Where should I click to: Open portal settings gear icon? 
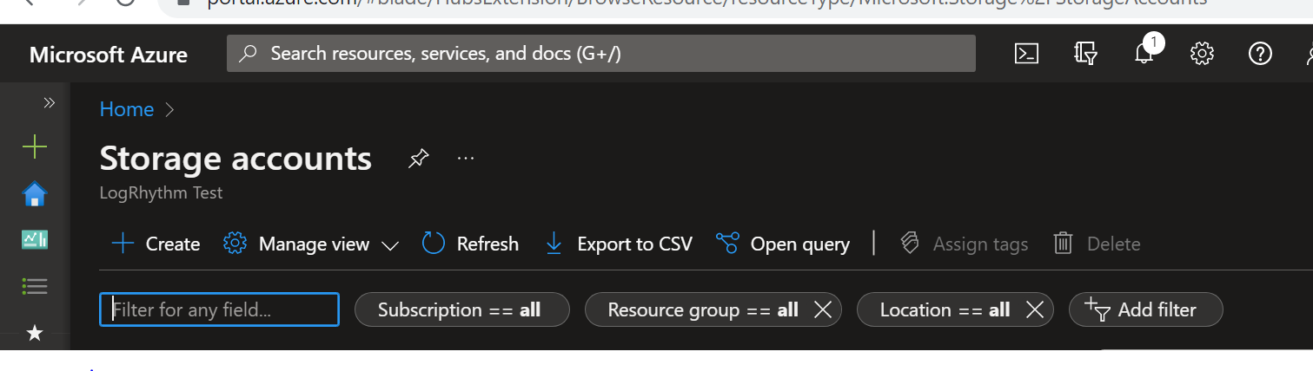[1202, 54]
